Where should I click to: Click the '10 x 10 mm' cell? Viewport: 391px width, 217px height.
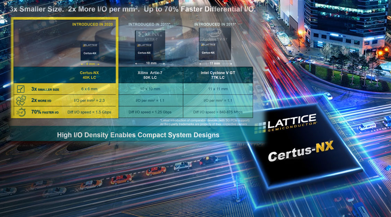(x=150, y=89)
